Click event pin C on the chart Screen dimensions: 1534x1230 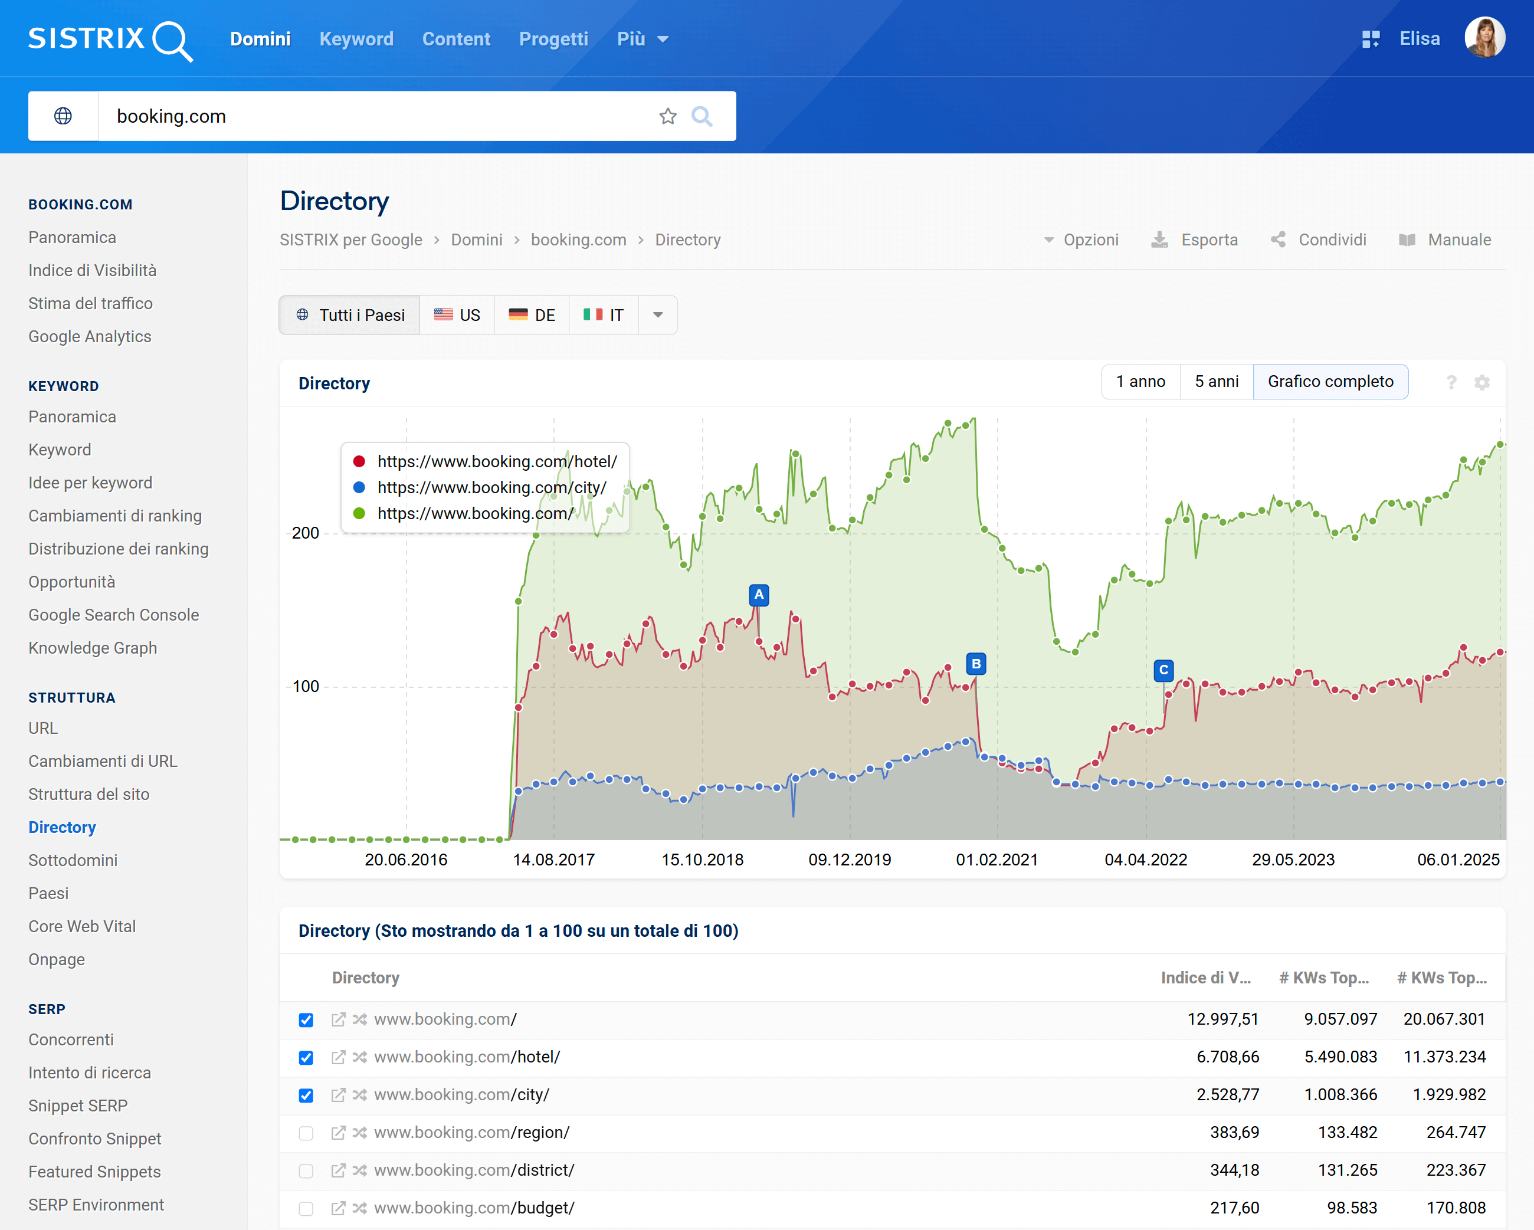[x=1164, y=670]
